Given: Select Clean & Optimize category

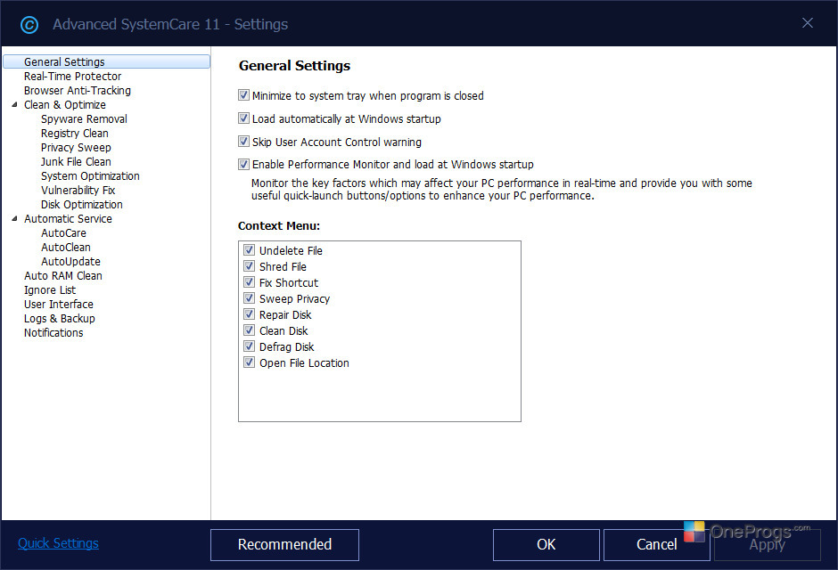Looking at the screenshot, I should point(65,104).
